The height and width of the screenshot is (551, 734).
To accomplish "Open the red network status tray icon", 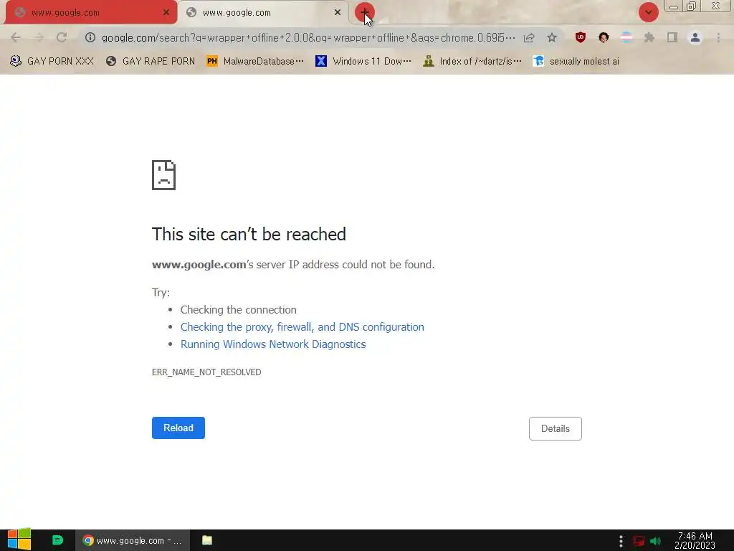I will tap(639, 541).
